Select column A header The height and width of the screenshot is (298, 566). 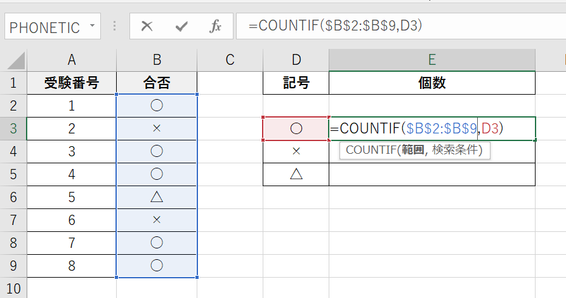tap(72, 60)
